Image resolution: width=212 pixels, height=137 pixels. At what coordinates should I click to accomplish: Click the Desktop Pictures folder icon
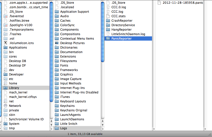tap(57, 43)
